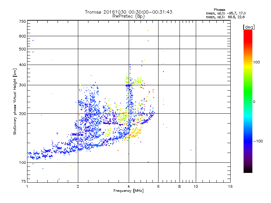271x203 pixels.
Task: Click the y-axis label '400'
Action: pyautogui.click(x=23, y=65)
